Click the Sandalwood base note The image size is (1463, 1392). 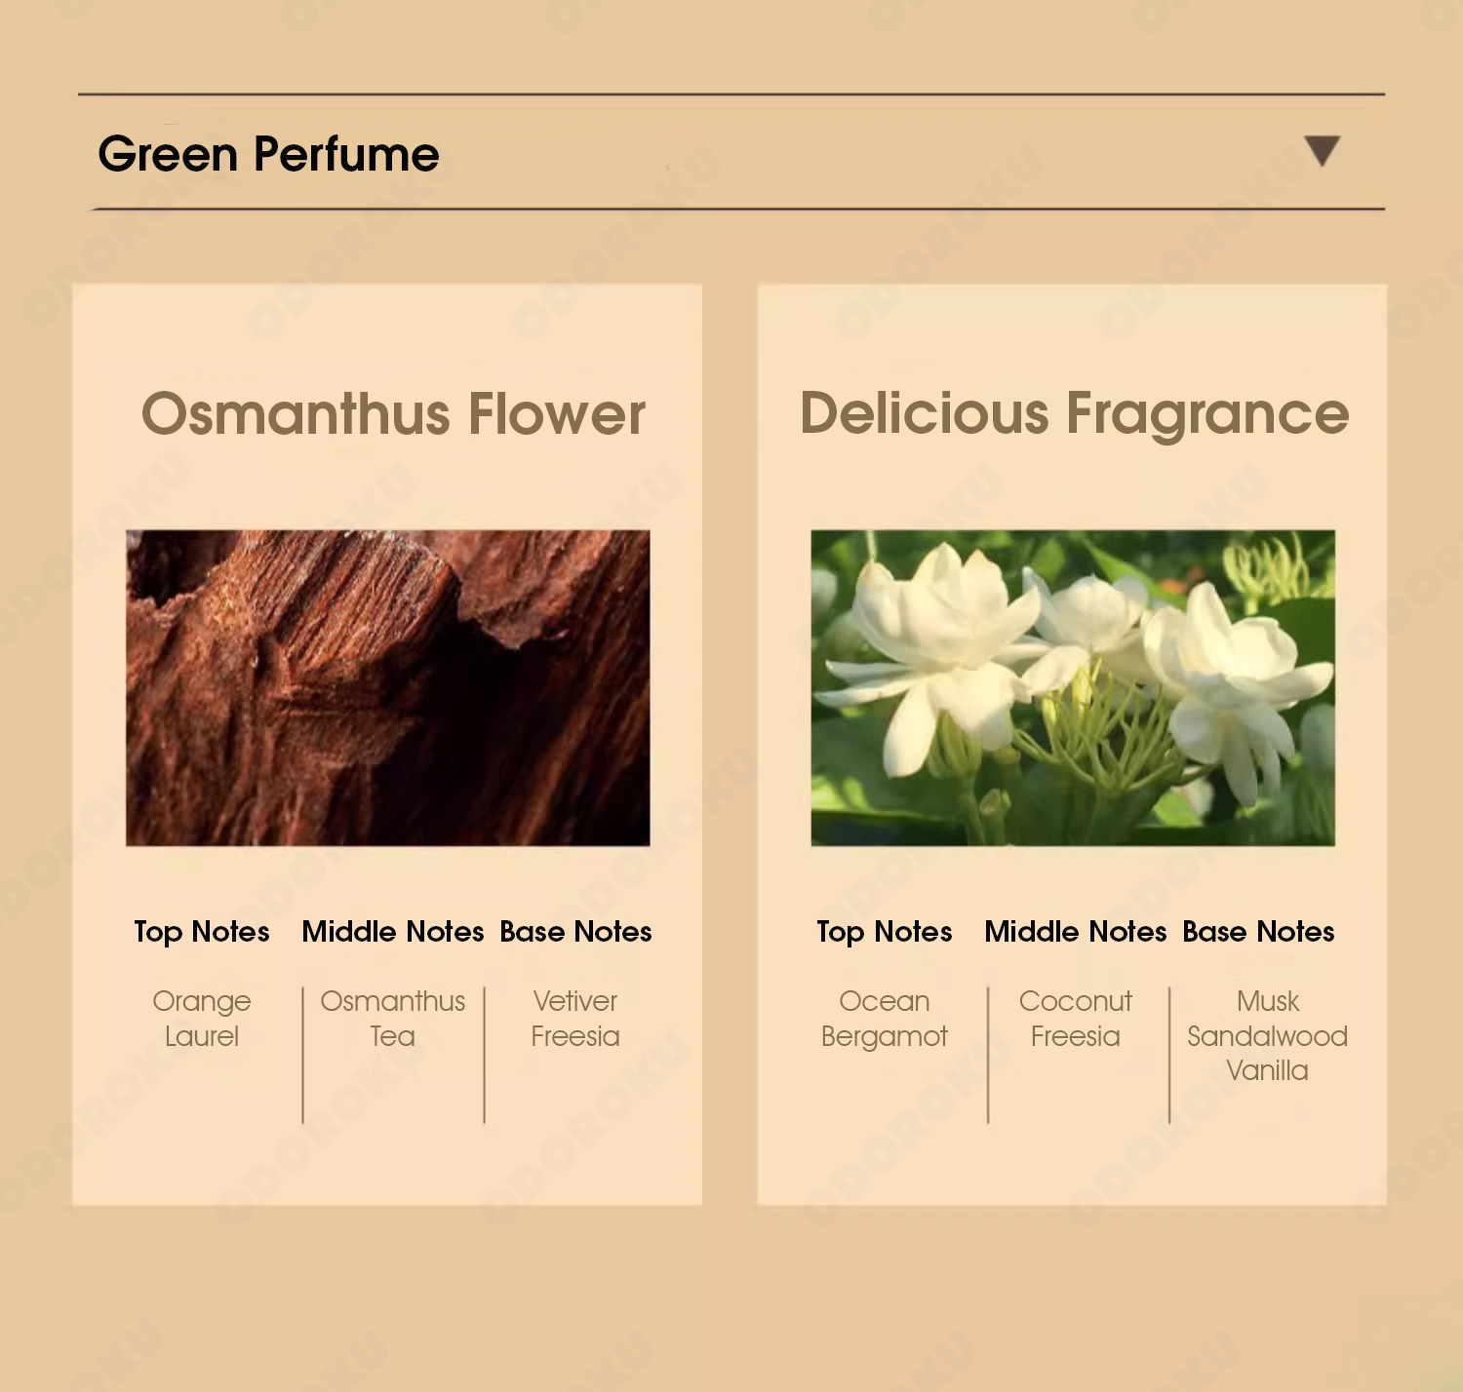[1268, 1036]
